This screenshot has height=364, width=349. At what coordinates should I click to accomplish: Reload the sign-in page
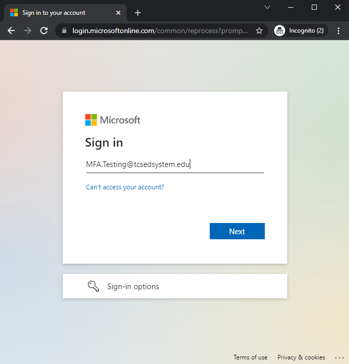tap(44, 31)
